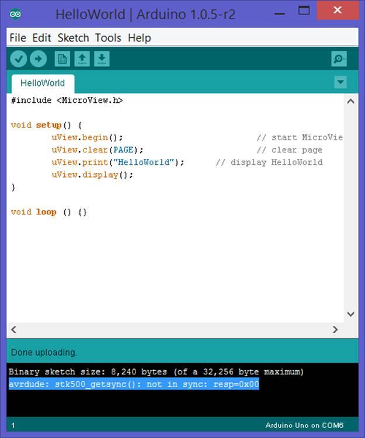Open a sketch with the up-arrow icon

coord(82,59)
